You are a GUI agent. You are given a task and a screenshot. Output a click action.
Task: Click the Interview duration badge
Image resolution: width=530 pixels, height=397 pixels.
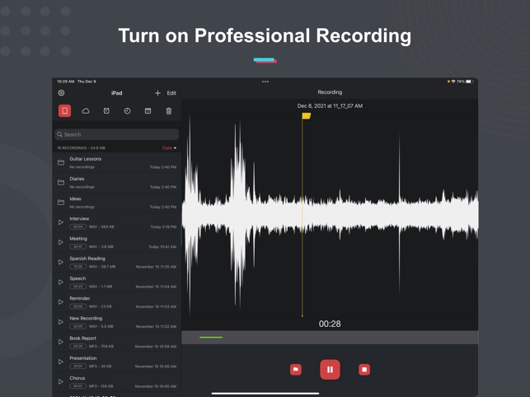click(78, 227)
